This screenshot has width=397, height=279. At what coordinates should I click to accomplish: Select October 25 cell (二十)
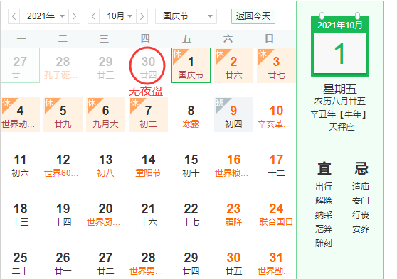click(x=20, y=261)
